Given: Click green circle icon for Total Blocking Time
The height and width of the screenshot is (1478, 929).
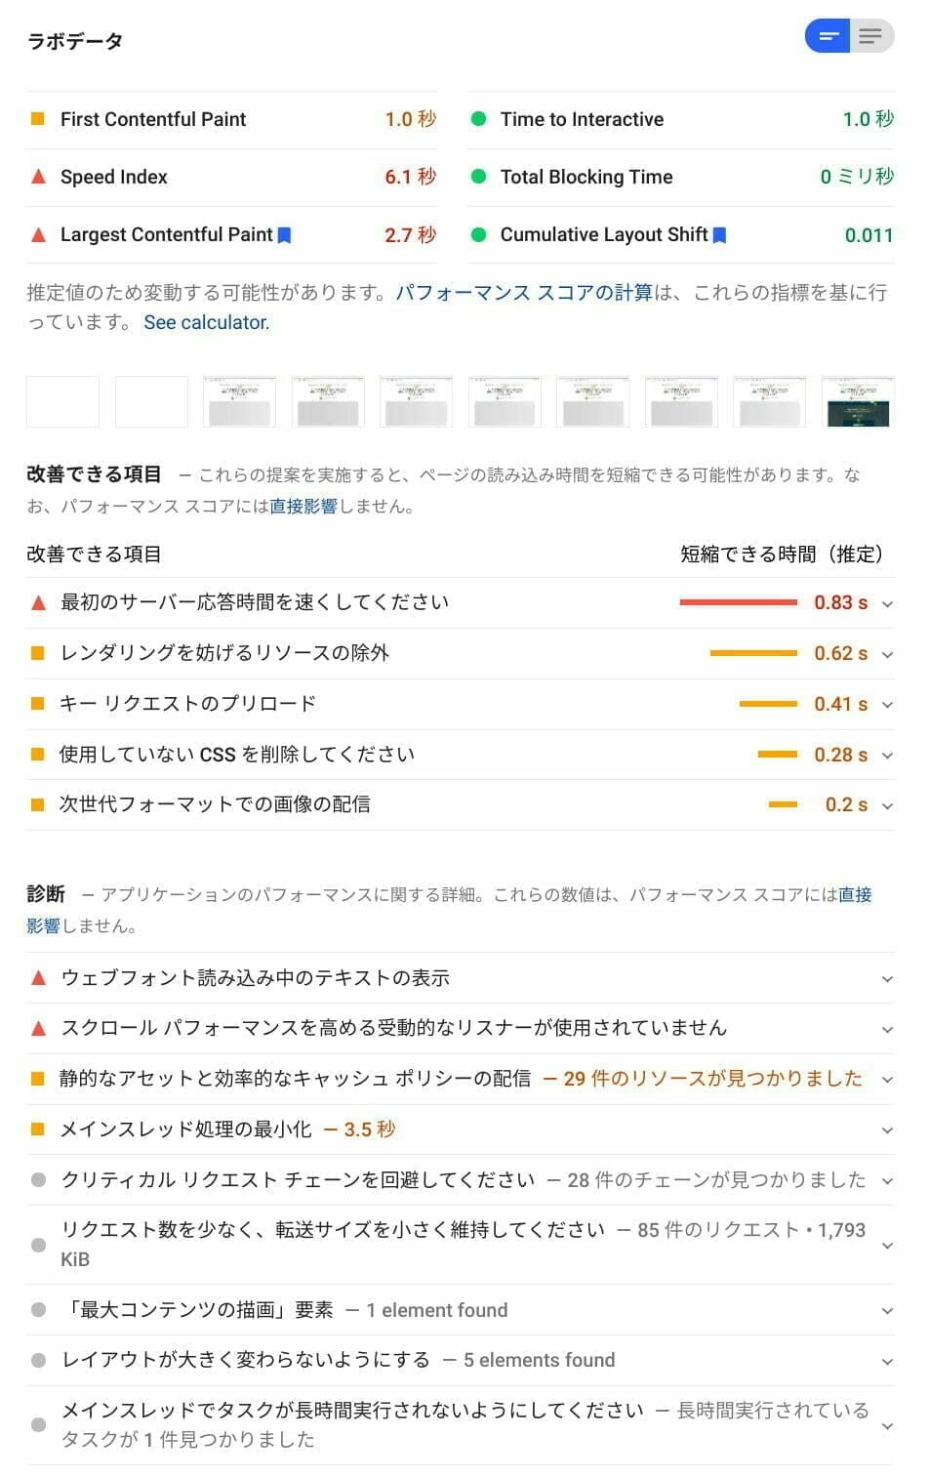Looking at the screenshot, I should (478, 177).
